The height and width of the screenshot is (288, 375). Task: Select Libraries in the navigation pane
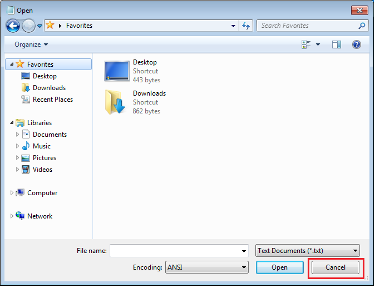40,123
